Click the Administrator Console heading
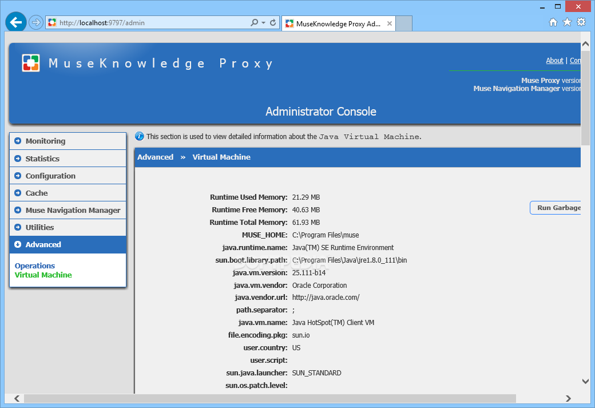This screenshot has width=595, height=408. point(320,111)
